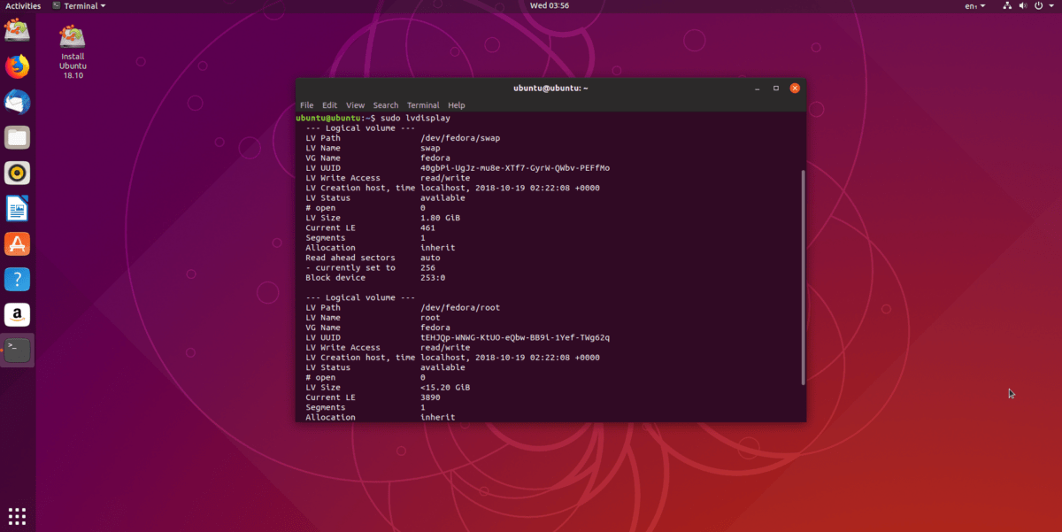Open the Amazon launcher in dock
This screenshot has width=1062, height=532.
pos(18,315)
